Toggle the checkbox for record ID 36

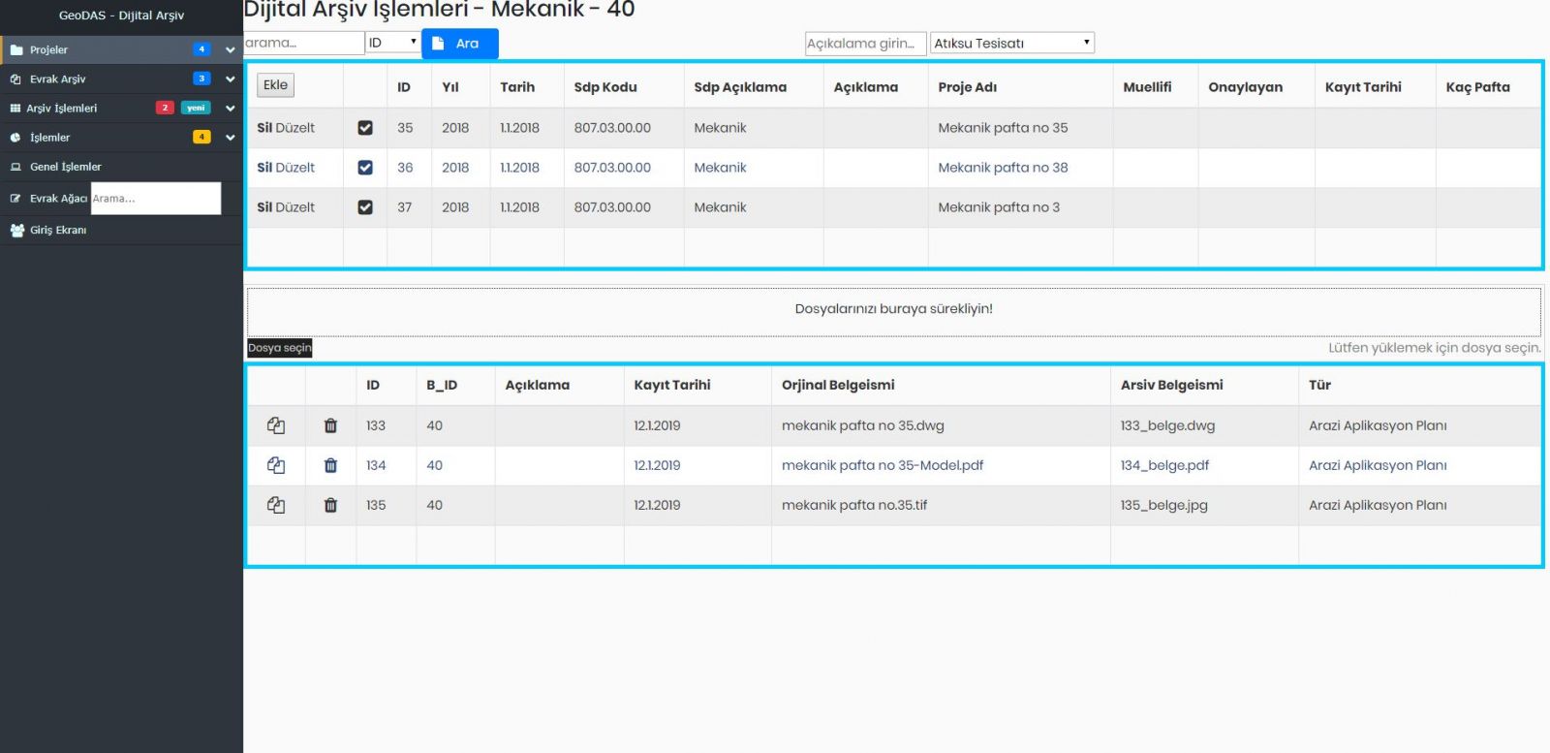pyautogui.click(x=365, y=168)
